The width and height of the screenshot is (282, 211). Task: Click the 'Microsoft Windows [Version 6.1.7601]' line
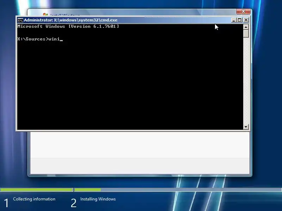coord(68,26)
